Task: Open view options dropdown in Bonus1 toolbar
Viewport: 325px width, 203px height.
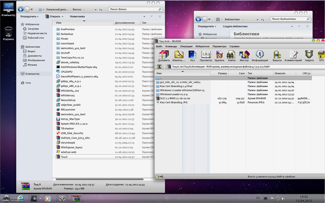Action: [x=144, y=16]
